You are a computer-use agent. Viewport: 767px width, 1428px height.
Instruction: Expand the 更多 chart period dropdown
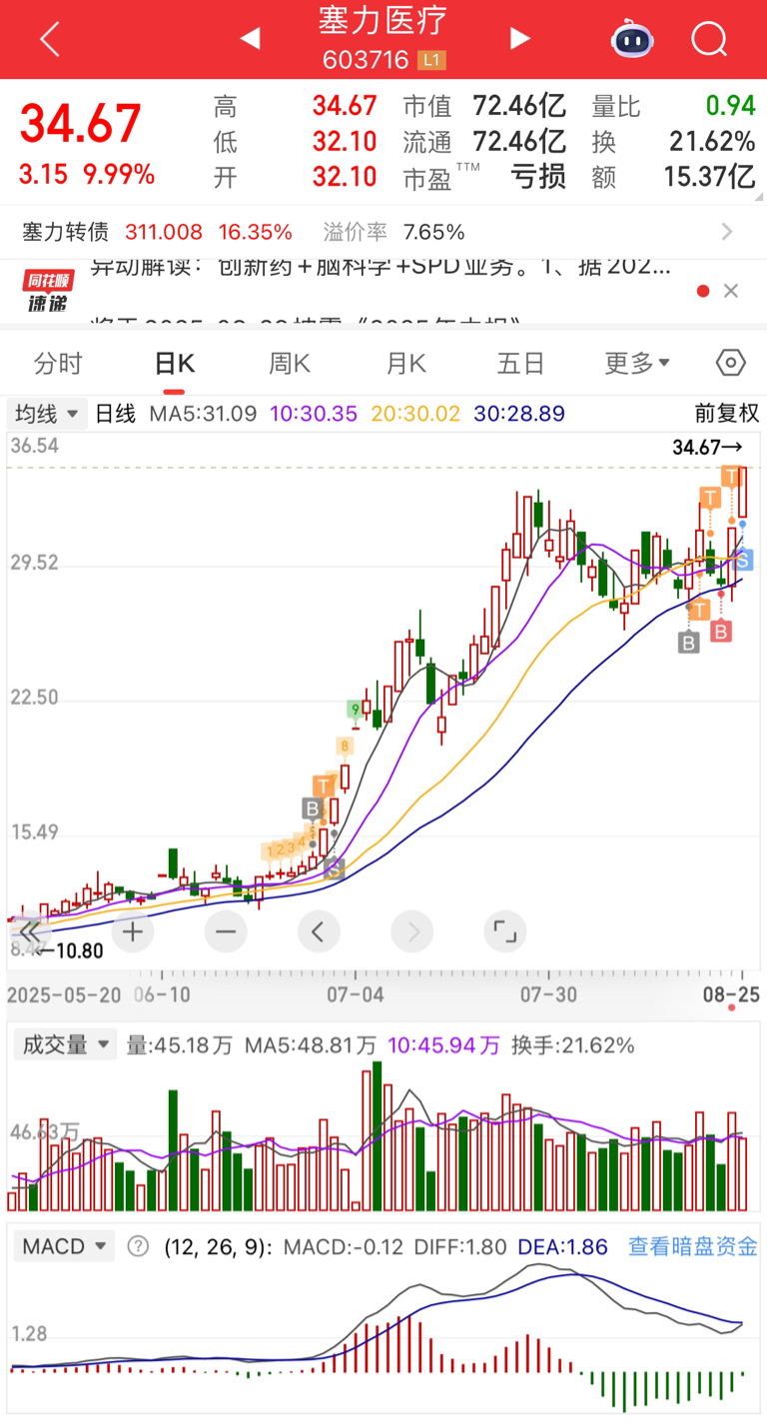pos(637,363)
